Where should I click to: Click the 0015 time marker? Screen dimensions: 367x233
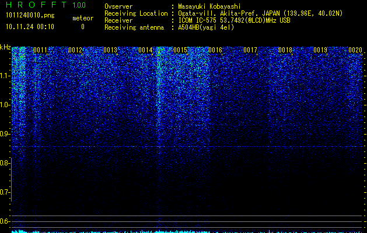[180, 50]
